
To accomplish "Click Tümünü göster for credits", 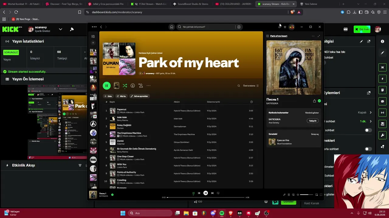I will 312,113.
